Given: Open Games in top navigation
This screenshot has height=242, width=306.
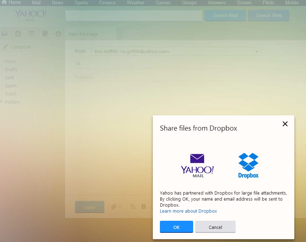Looking at the screenshot, I should (x=163, y=3).
